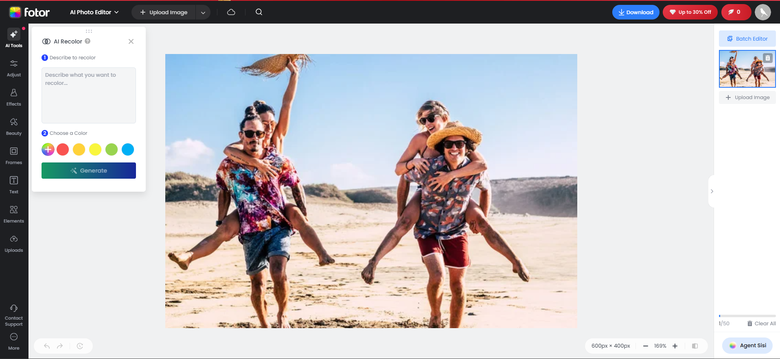Open the Text tool panel

click(x=14, y=185)
